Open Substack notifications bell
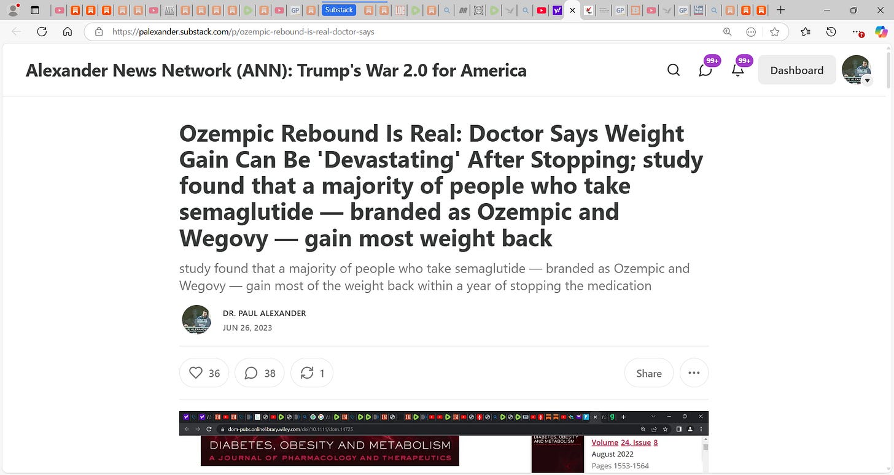The height and width of the screenshot is (475, 894). [738, 70]
